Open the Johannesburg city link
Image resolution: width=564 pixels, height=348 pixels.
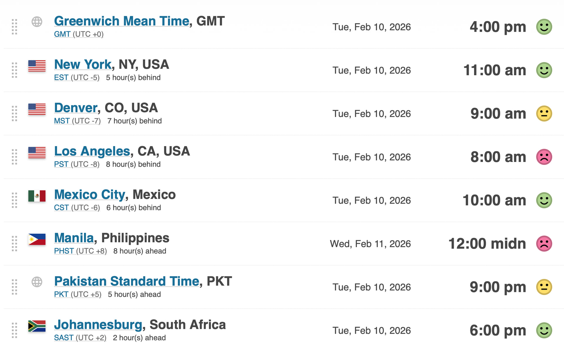98,325
